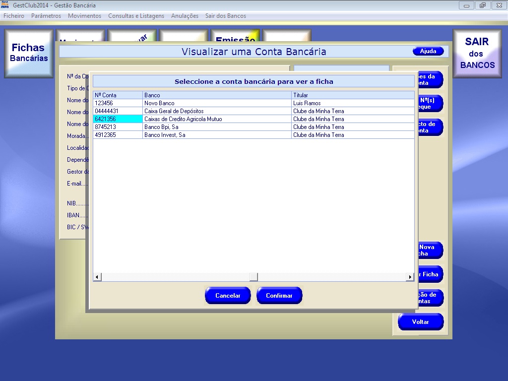Open the Movimentos menu
This screenshot has height=381, width=508.
[84, 16]
